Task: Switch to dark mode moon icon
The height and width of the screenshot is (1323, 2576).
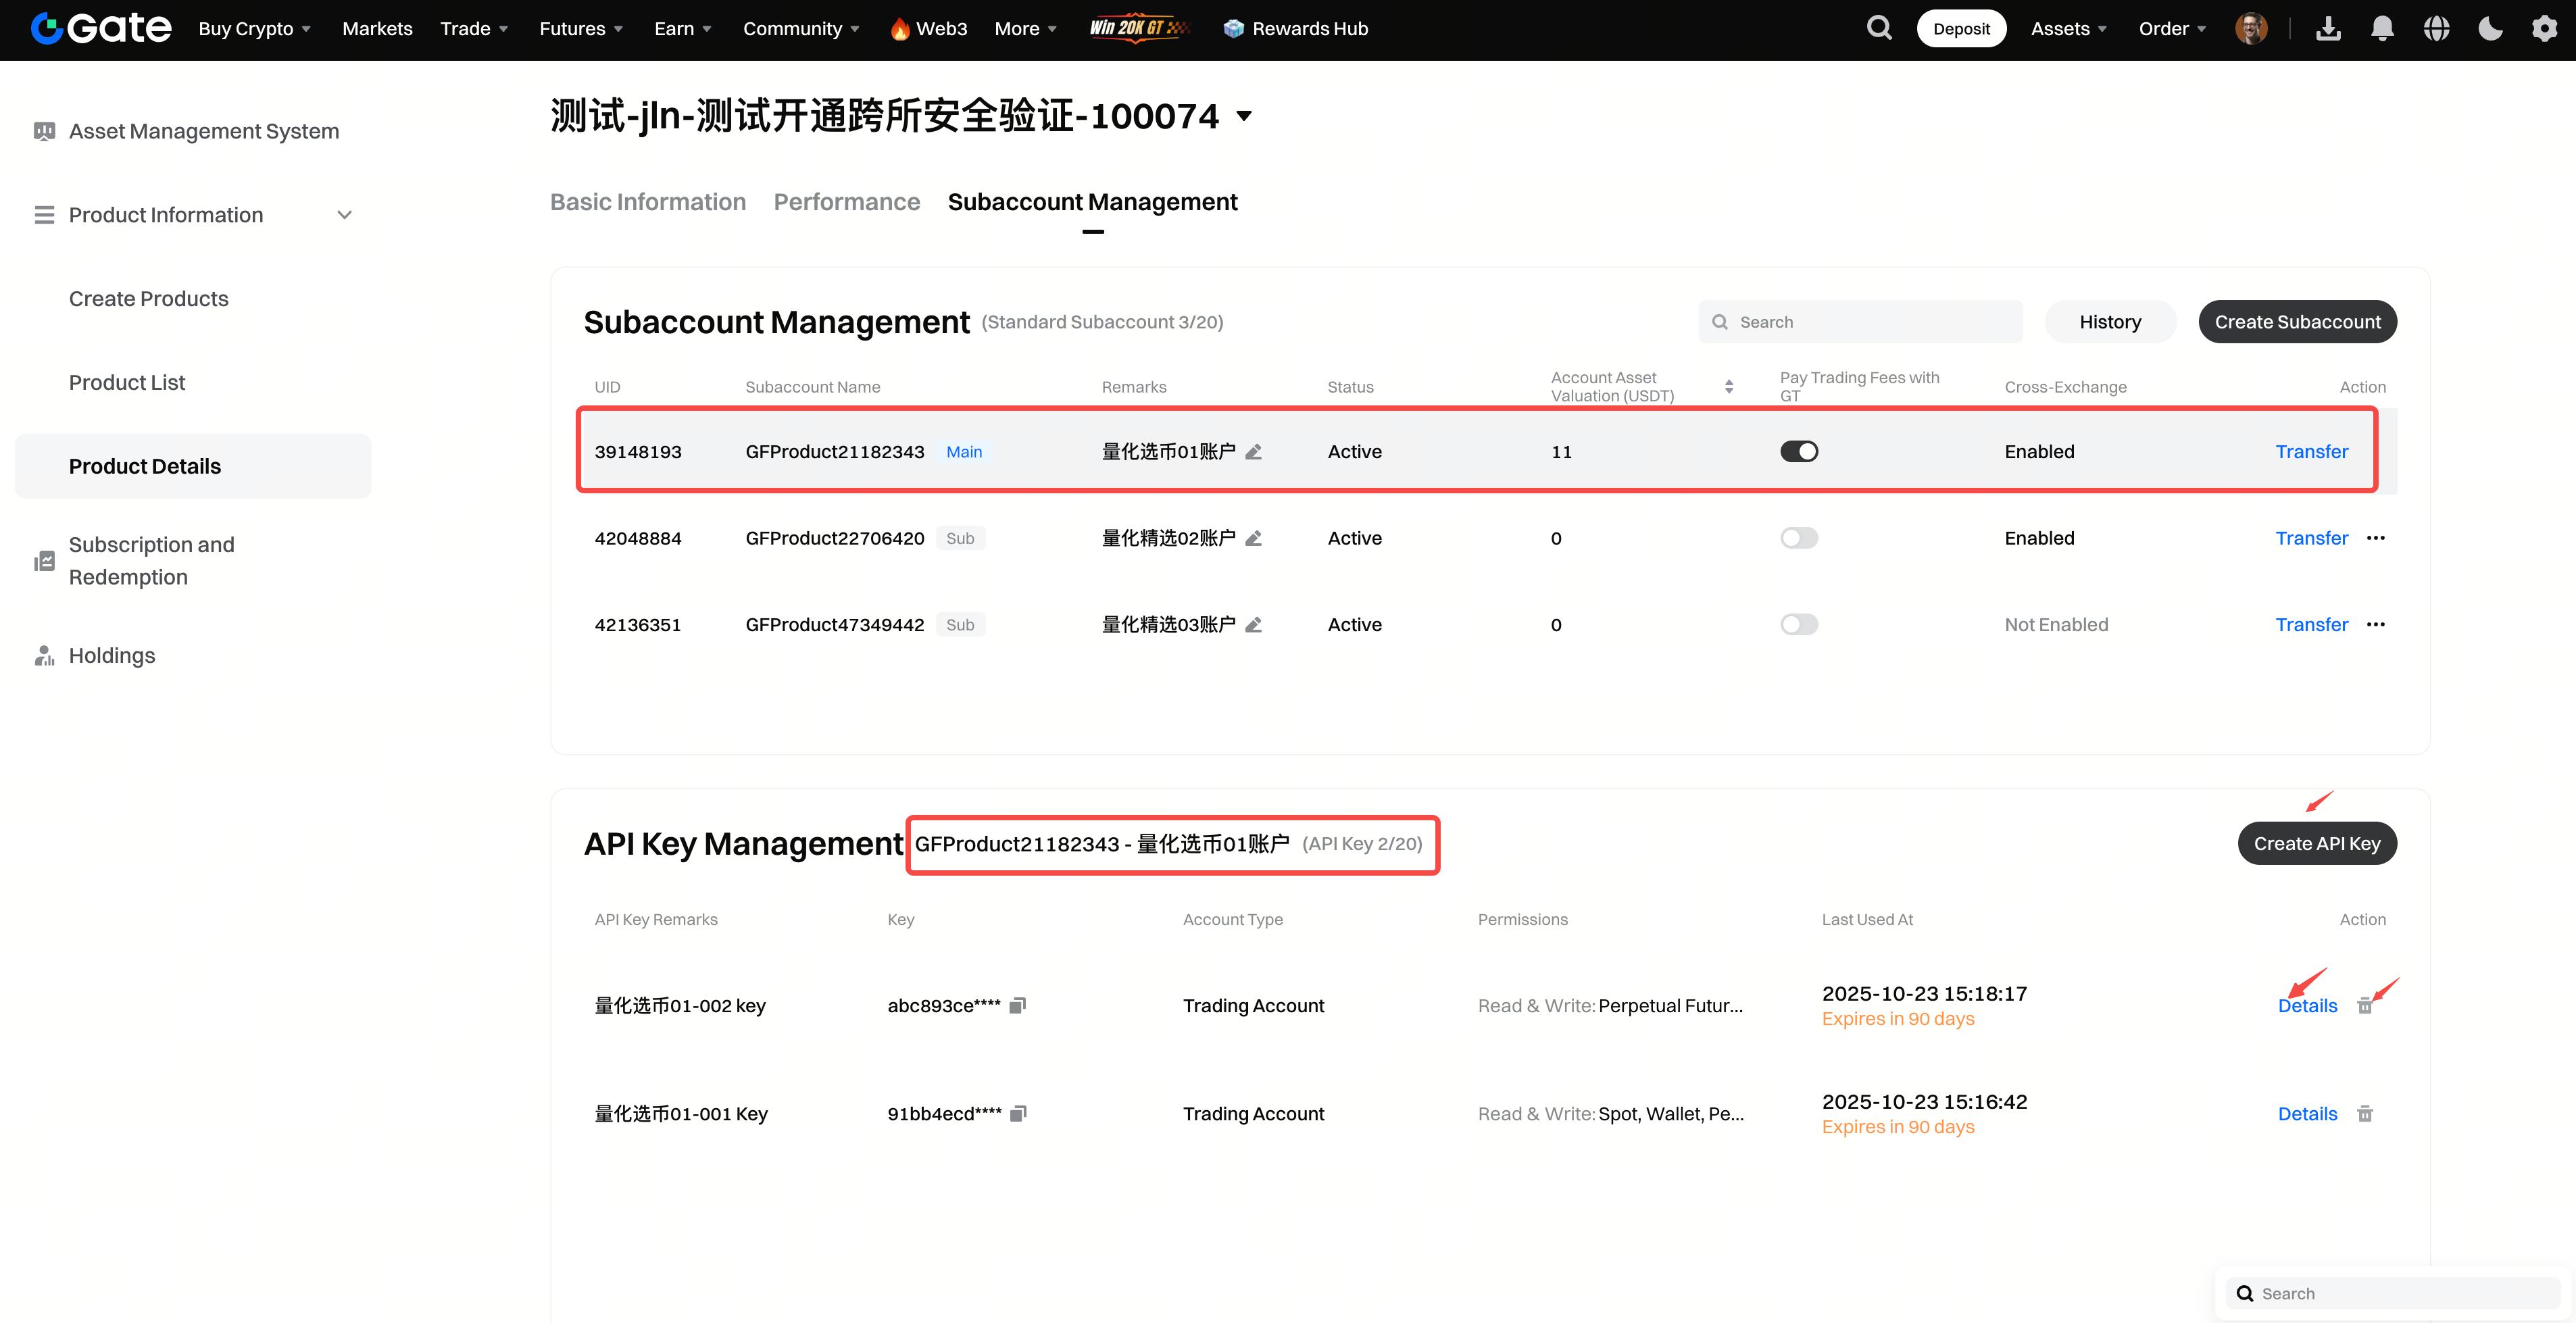Action: (x=2490, y=29)
